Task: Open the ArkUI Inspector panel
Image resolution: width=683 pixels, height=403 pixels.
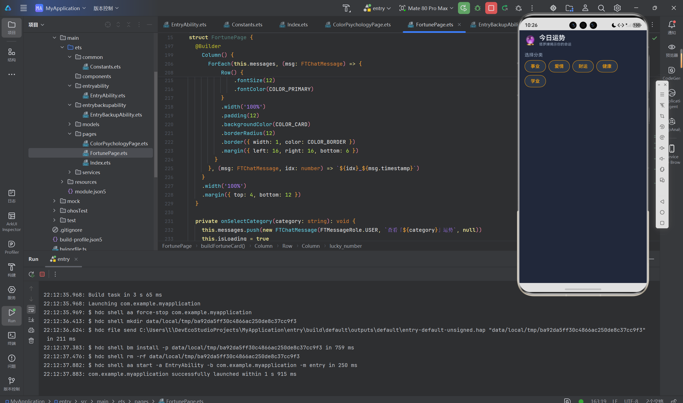Action: [x=12, y=222]
